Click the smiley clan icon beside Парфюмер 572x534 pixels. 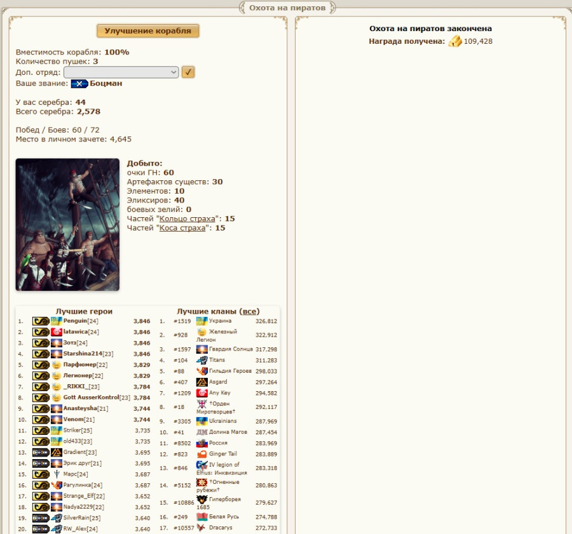coord(56,365)
